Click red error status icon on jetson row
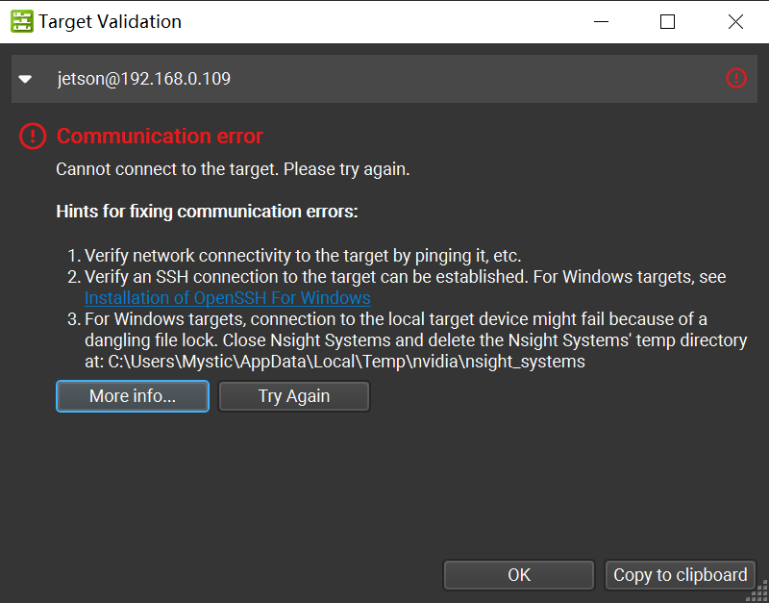Image resolution: width=769 pixels, height=603 pixels. click(736, 78)
